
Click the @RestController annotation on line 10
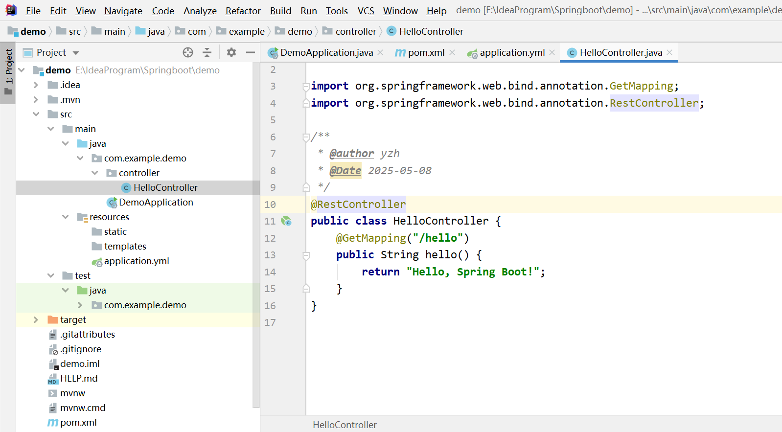coord(358,205)
